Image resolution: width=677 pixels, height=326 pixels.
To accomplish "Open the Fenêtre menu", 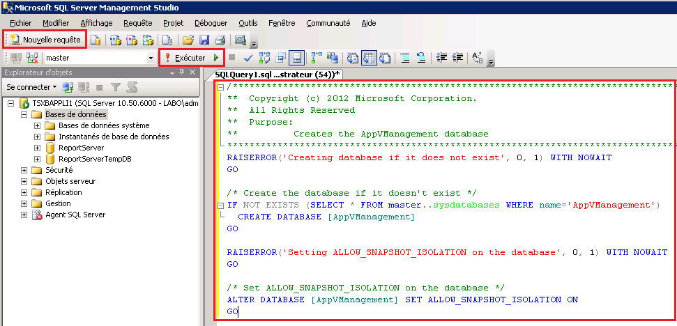I will [282, 23].
